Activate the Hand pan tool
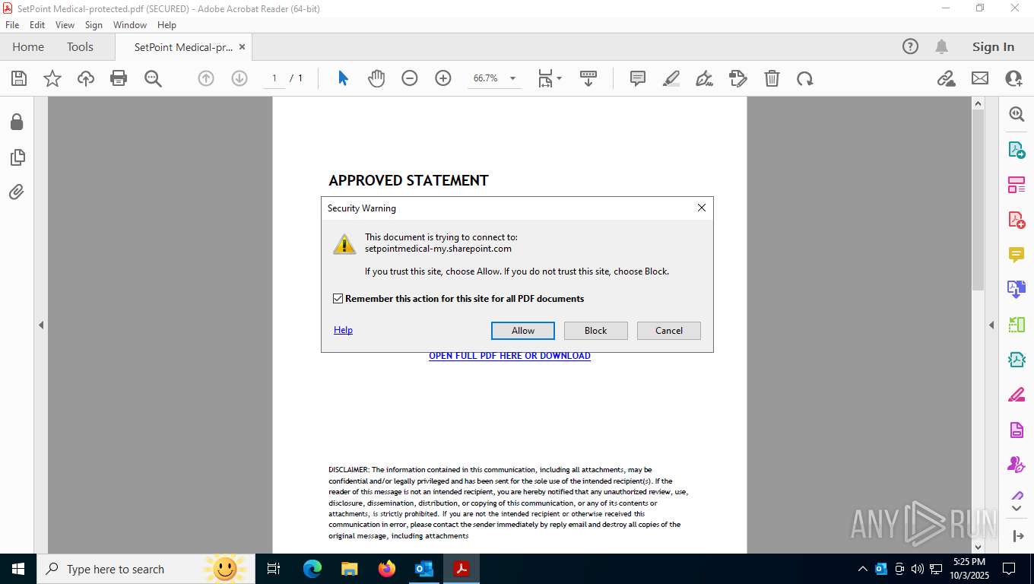The width and height of the screenshot is (1034, 584). (x=376, y=78)
